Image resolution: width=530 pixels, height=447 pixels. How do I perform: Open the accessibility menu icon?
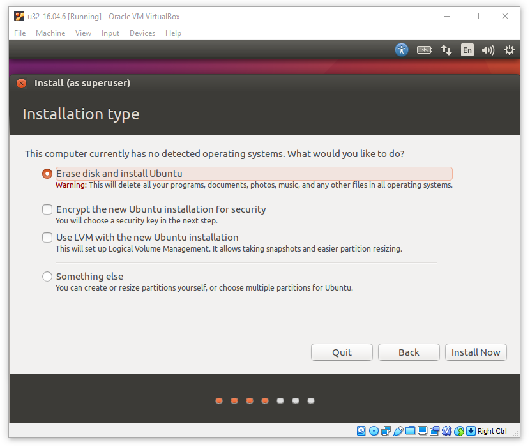click(x=401, y=50)
